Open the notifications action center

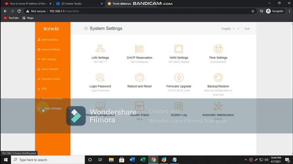click(x=287, y=160)
